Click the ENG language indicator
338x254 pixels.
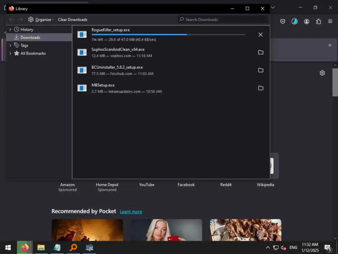pyautogui.click(x=293, y=247)
